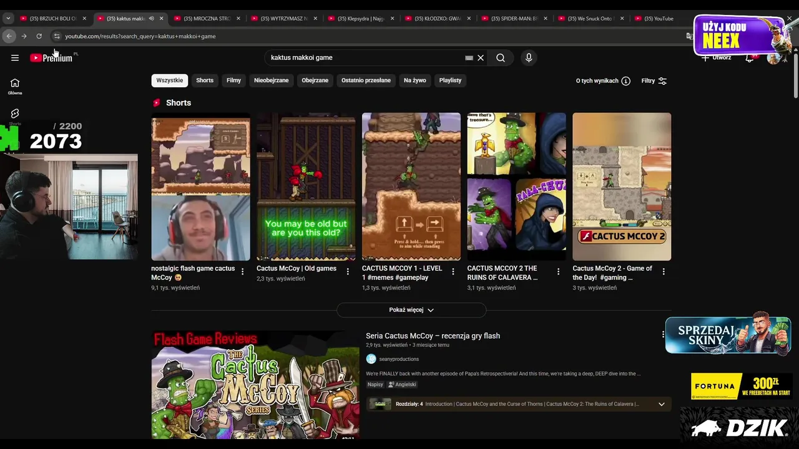
Task: Switch to Klepsydra browser tab
Action: click(x=360, y=19)
